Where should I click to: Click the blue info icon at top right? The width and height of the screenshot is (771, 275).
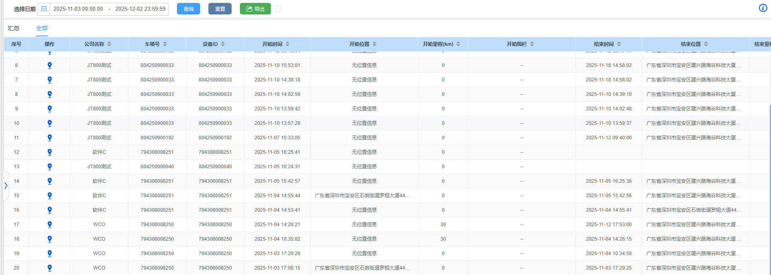click(763, 8)
